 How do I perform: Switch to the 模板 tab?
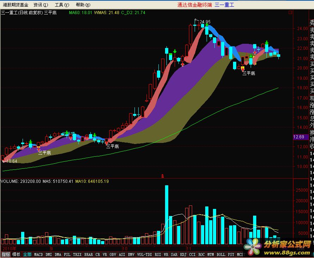click(x=16, y=254)
